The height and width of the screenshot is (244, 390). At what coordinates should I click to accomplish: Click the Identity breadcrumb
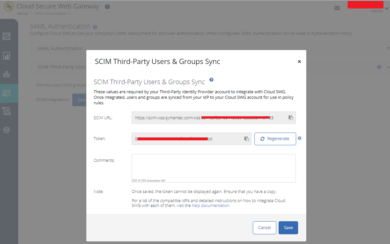[x=22, y=13]
